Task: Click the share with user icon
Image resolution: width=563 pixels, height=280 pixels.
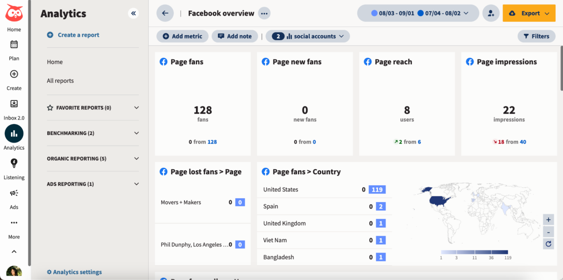Action: [491, 13]
